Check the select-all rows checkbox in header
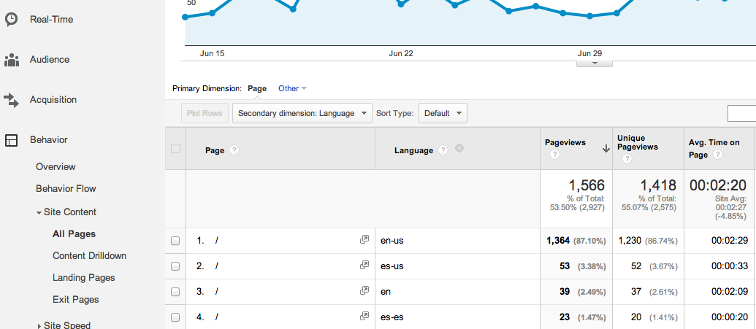This screenshot has width=756, height=329. (175, 149)
